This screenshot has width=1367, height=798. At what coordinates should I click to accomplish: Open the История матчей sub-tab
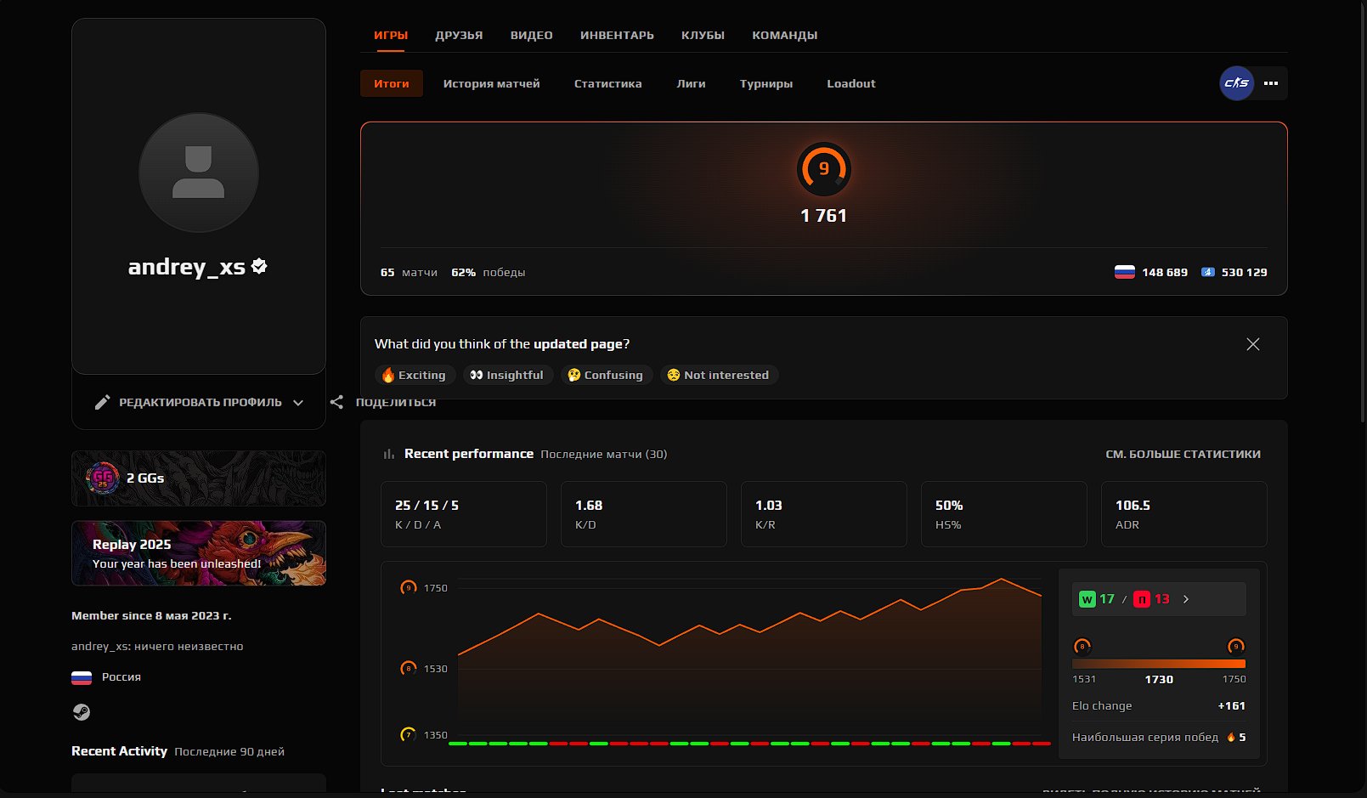click(491, 83)
